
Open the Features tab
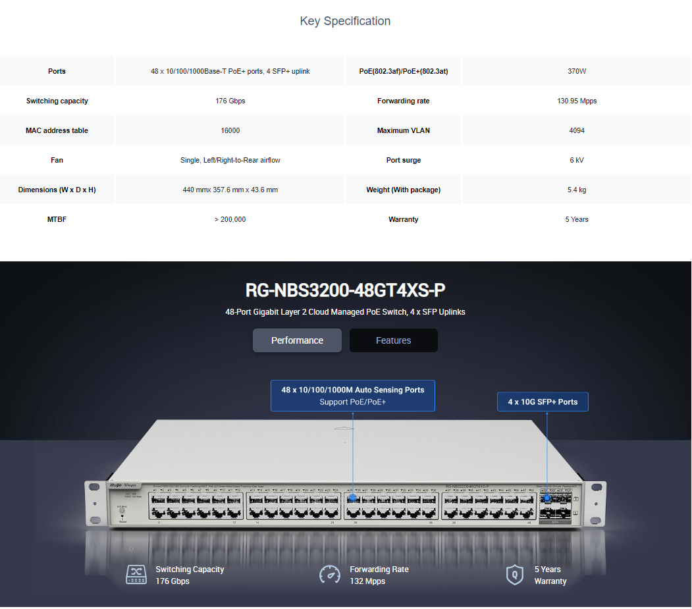pyautogui.click(x=393, y=340)
